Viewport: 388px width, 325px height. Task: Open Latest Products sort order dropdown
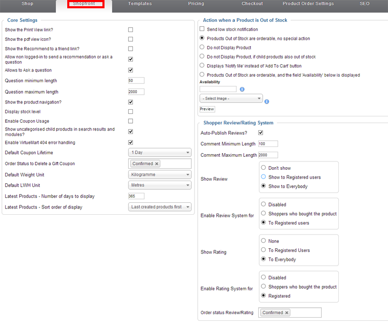[x=159, y=207]
